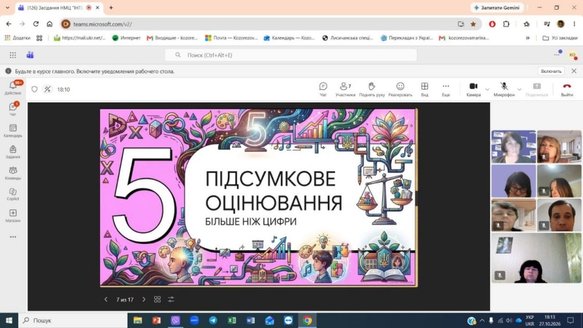Go to the next presentation slide
The height and width of the screenshot is (328, 583).
coord(144,300)
